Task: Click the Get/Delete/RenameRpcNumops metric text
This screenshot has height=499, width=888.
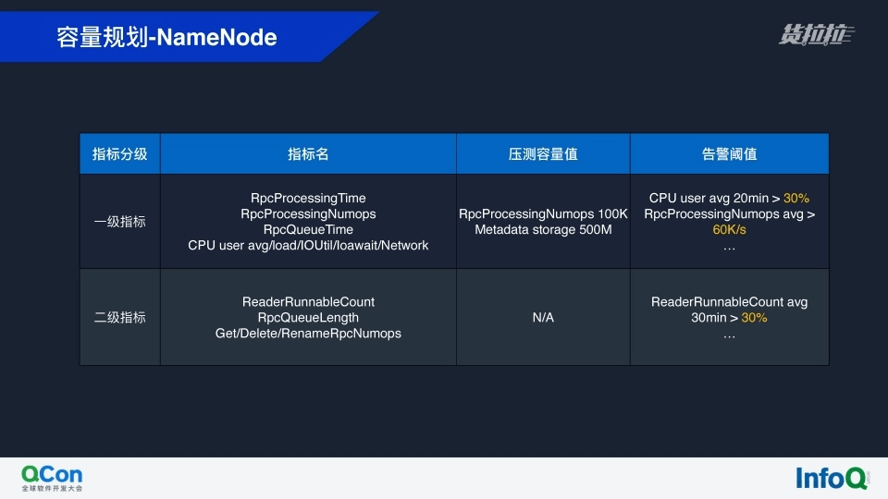Action: click(308, 334)
